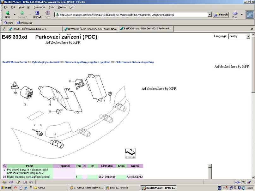255x191 pixels.
Task: Open 'Distanční systémy, regulace rychlosti' link
Action: pyautogui.click(x=88, y=62)
